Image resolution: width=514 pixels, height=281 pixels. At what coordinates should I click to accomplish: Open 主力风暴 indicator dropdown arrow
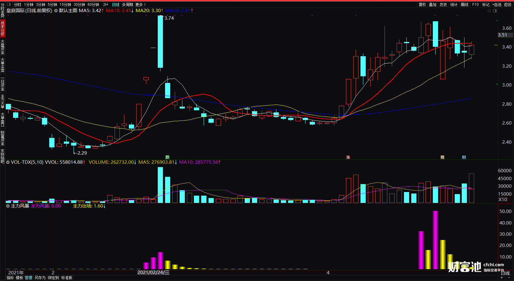(x=8, y=206)
